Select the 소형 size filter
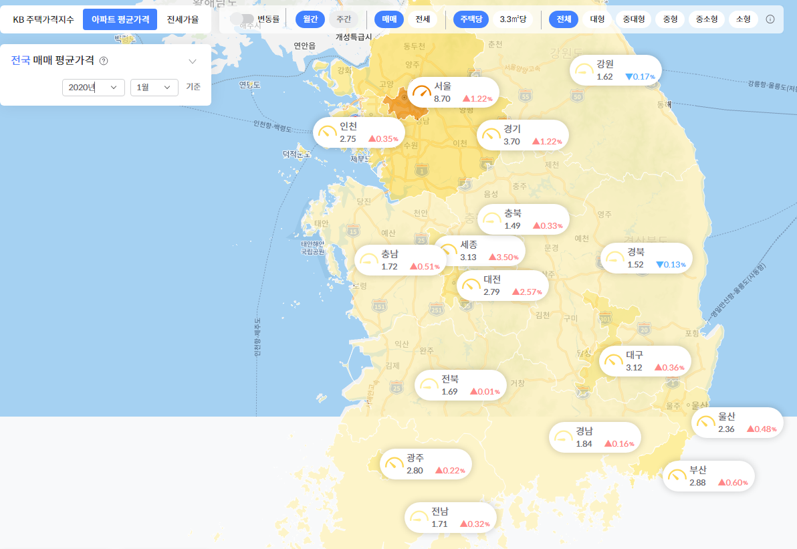 (x=743, y=19)
